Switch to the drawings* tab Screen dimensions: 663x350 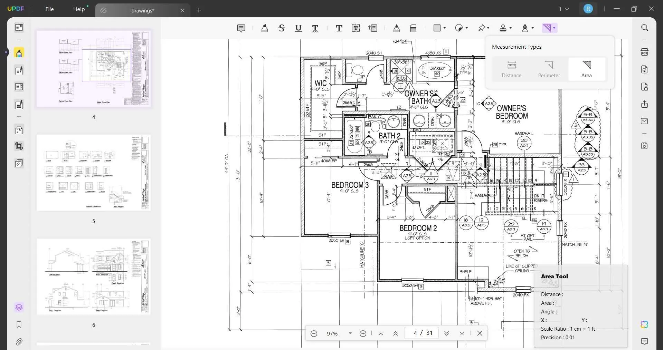(x=142, y=10)
